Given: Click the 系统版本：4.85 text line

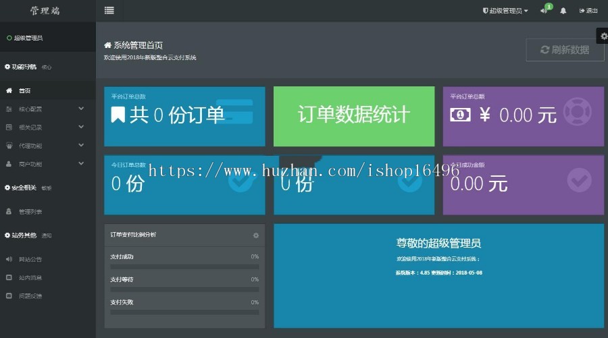Looking at the screenshot, I should tap(439, 273).
